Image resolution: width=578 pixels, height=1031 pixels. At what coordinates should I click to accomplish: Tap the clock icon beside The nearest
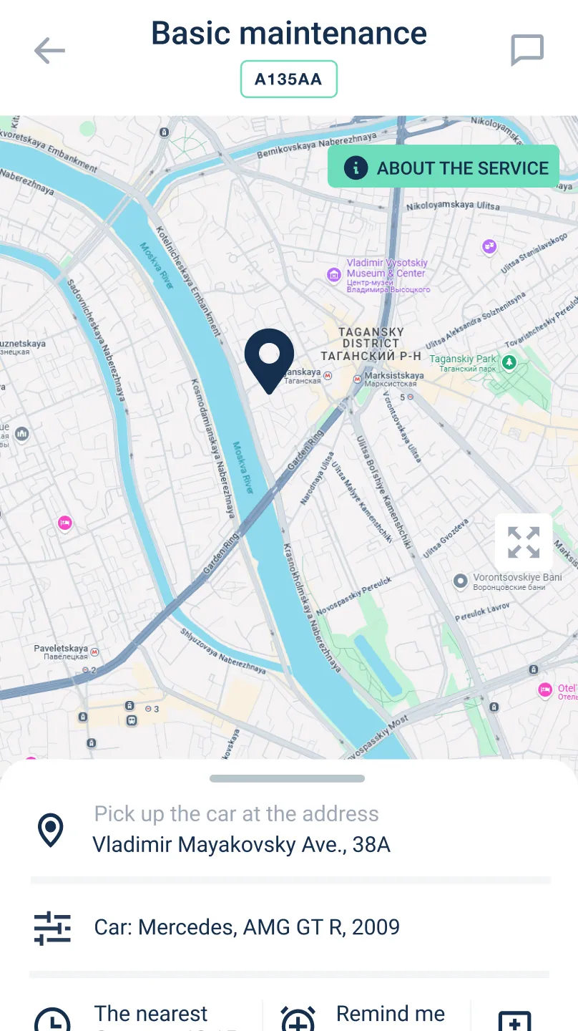point(53,1020)
